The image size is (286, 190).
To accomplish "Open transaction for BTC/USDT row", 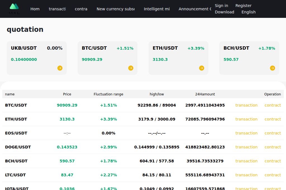I will pyautogui.click(x=246, y=105).
